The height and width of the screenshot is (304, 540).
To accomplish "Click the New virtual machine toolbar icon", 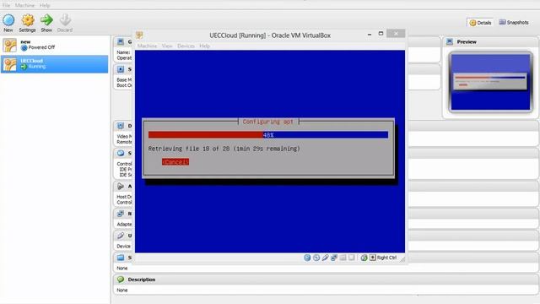I will 8,23.
